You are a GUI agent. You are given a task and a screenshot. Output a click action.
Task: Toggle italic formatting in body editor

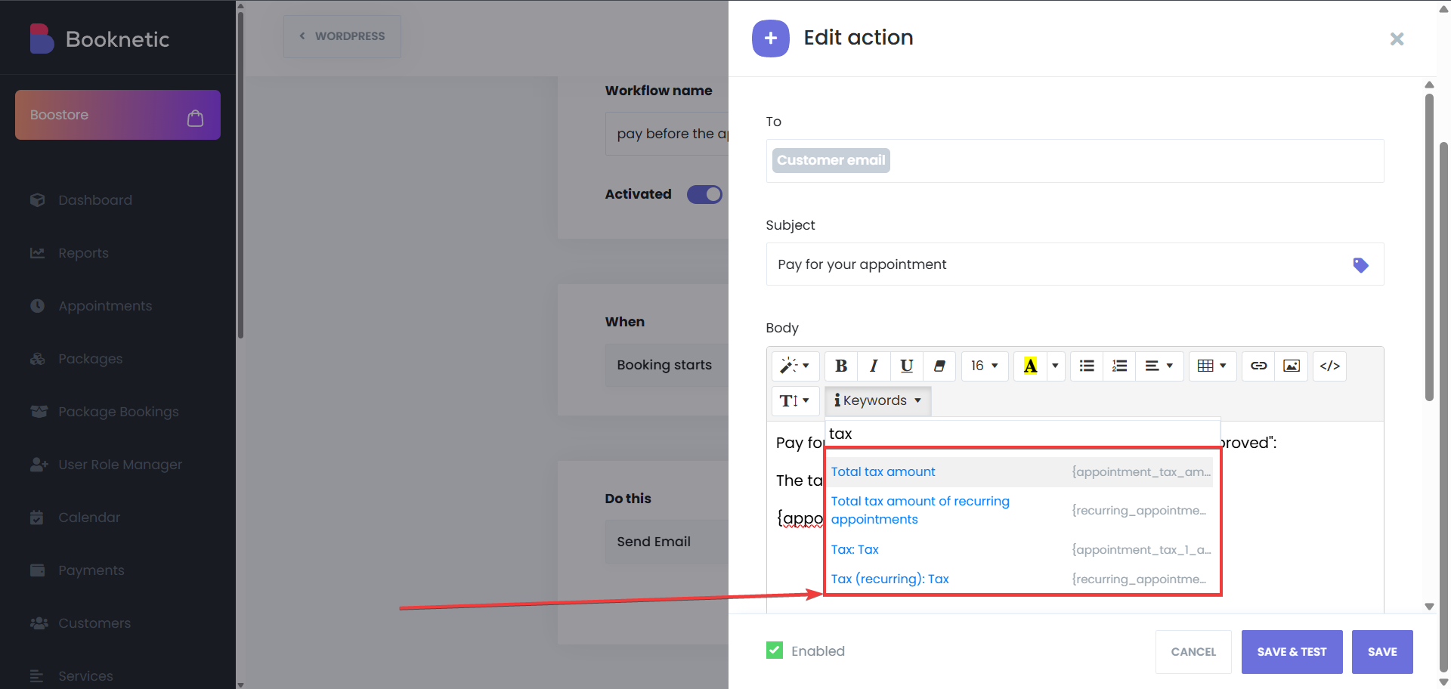(874, 366)
